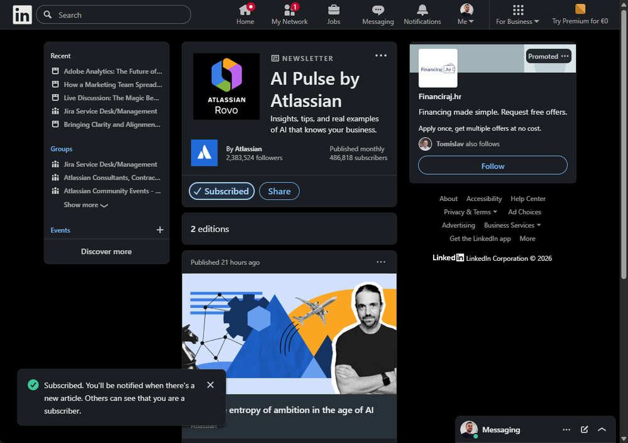Open My Network icon
This screenshot has height=443, width=628.
click(289, 14)
